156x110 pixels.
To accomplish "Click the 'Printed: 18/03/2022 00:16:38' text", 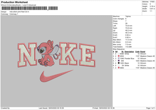I will (x=103, y=108).
